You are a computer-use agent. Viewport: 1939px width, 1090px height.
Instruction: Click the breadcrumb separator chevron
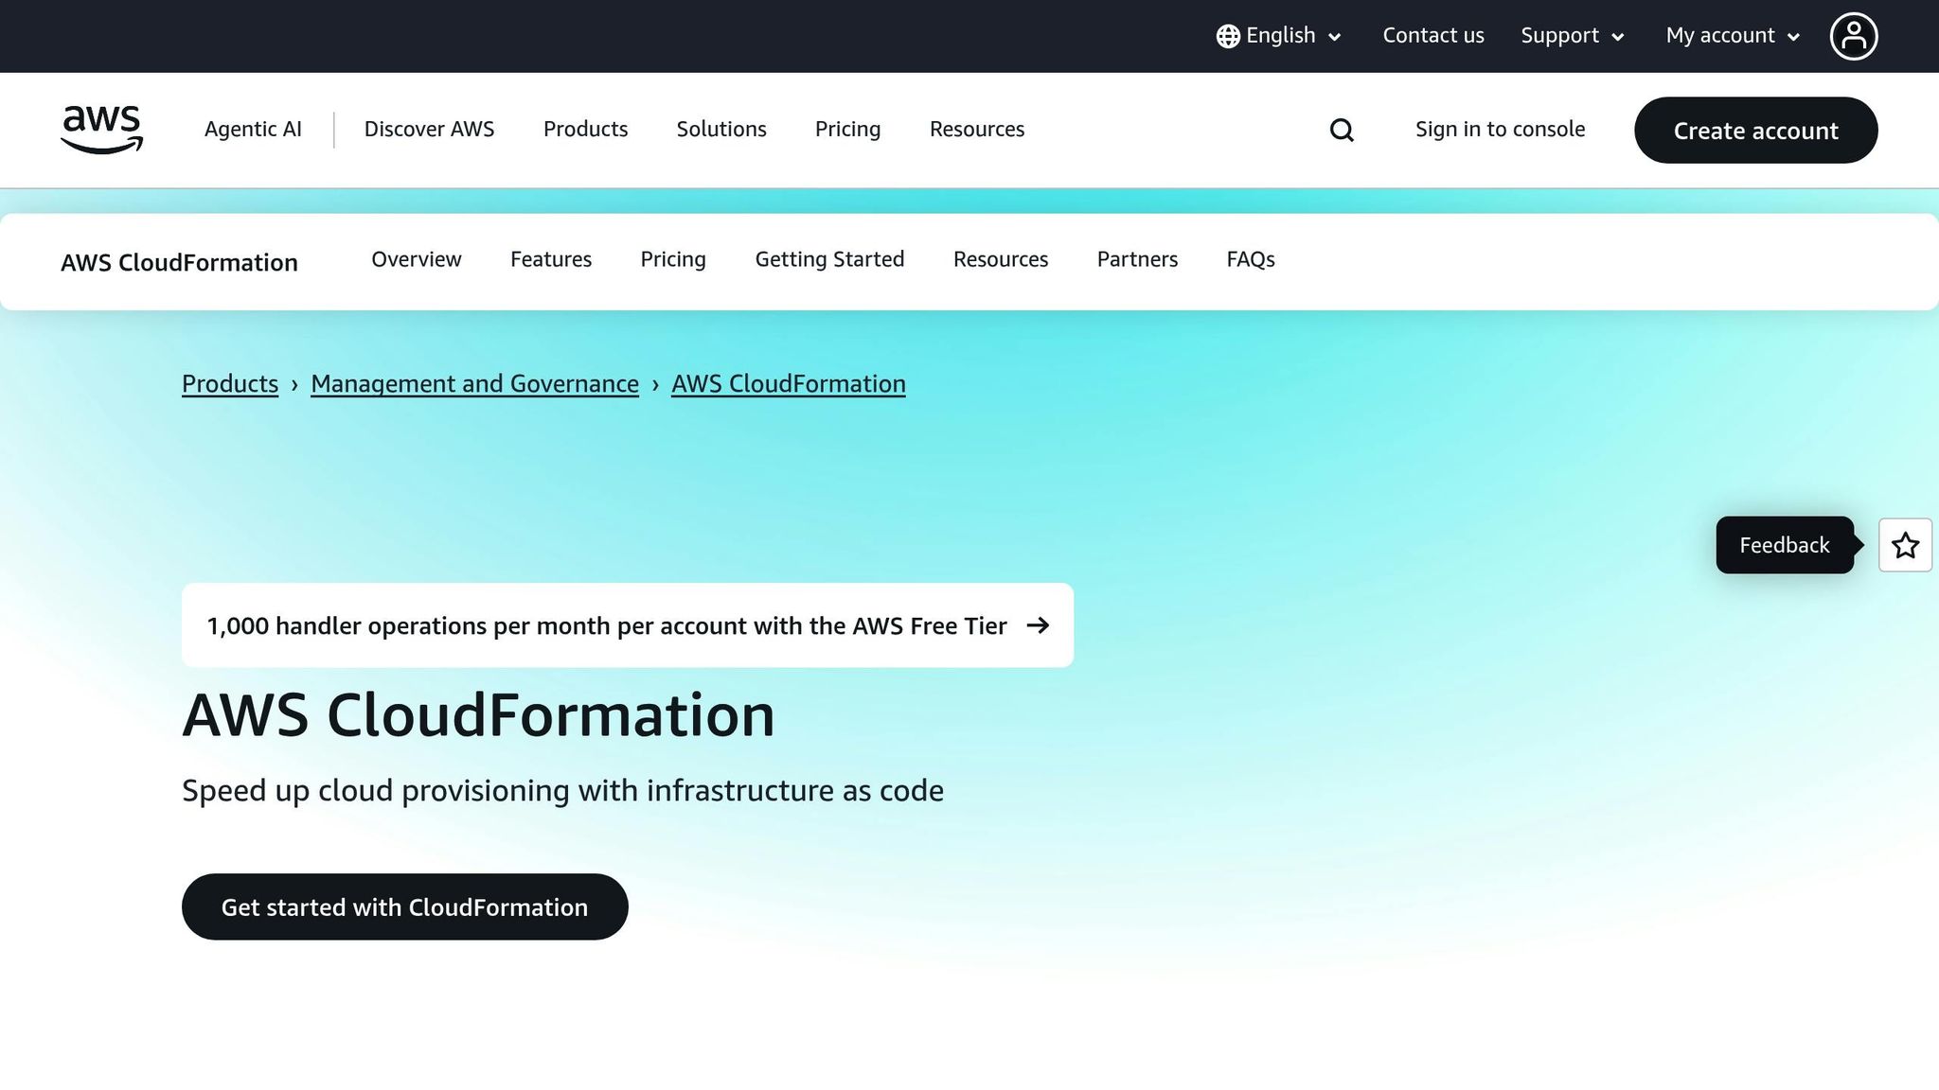[296, 384]
